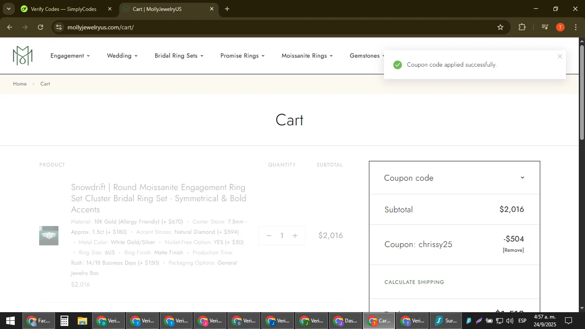
Task: Open the Windows Start menu
Action: point(11,321)
